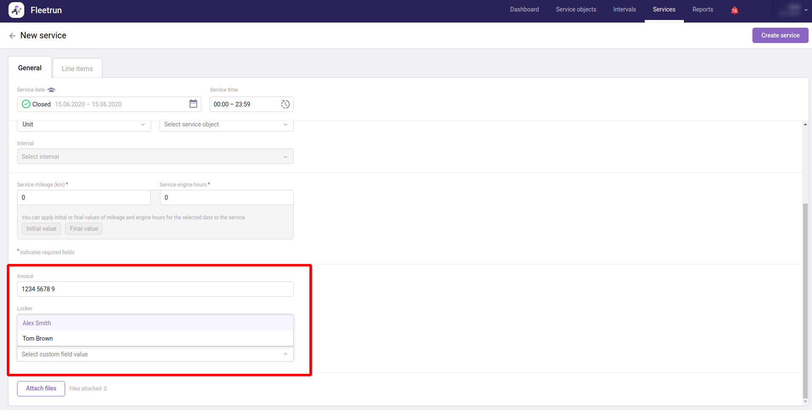
Task: Click the back arrow beside New service
Action: [x=12, y=36]
